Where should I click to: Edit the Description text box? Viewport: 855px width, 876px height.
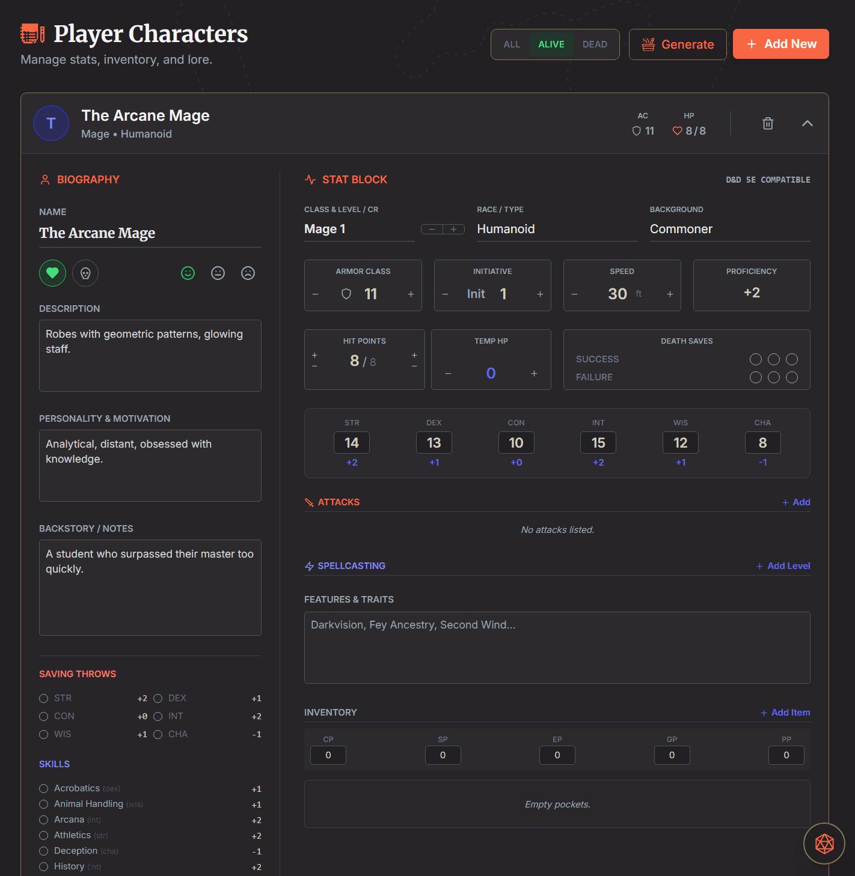(x=150, y=356)
